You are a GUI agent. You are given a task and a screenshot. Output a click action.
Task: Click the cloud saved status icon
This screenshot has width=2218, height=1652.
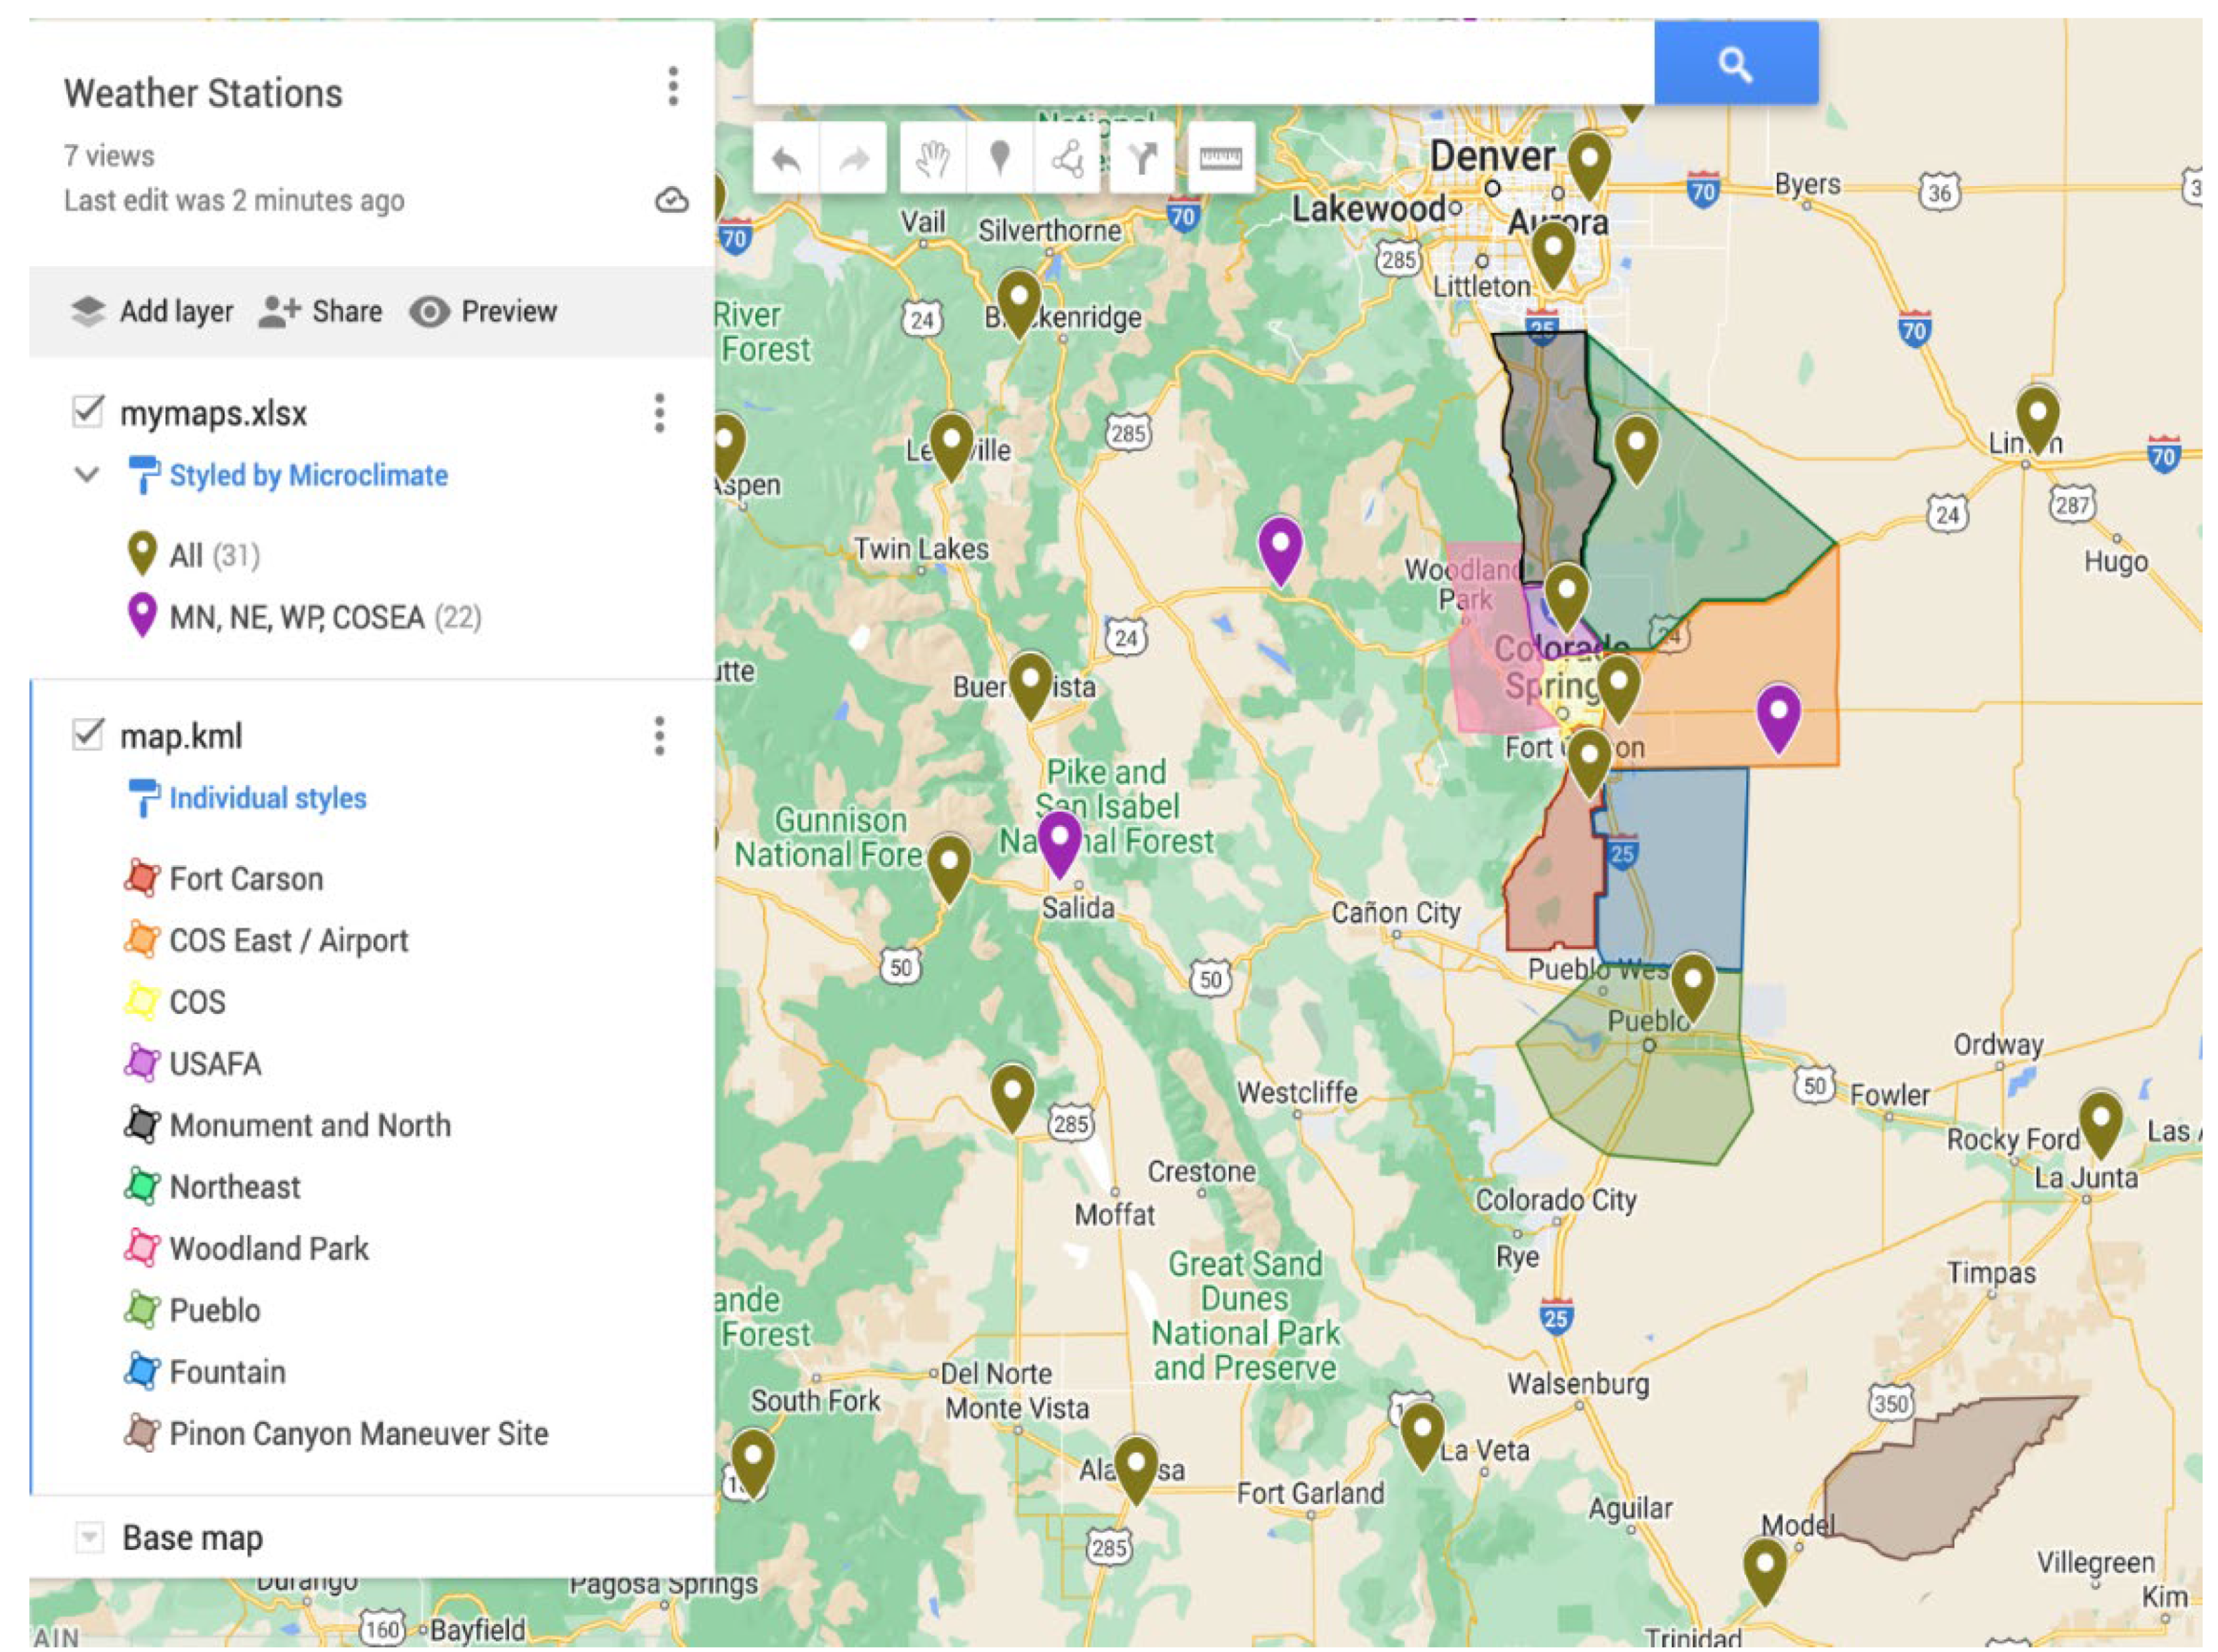[671, 200]
